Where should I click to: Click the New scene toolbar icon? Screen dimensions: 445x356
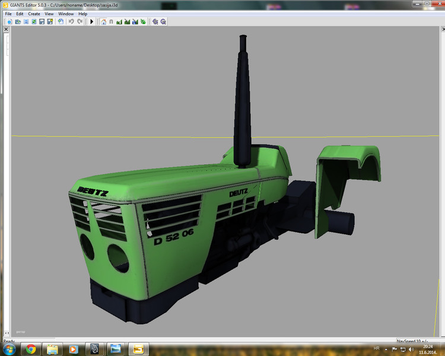point(10,22)
